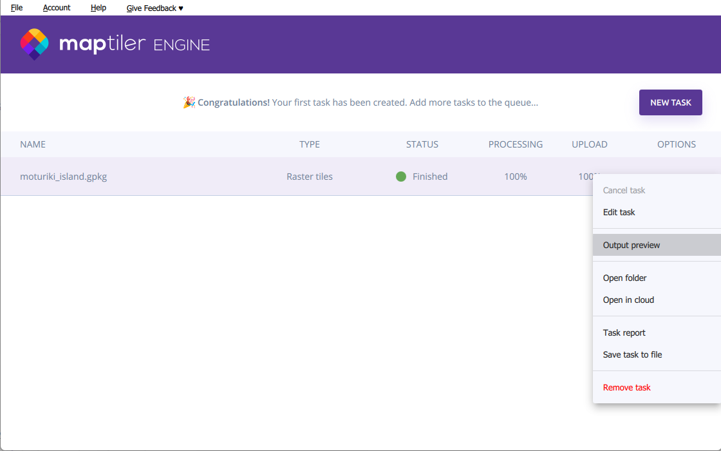The height and width of the screenshot is (451, 721).
Task: Click the MapTiler Engine logo icon
Action: [35, 44]
